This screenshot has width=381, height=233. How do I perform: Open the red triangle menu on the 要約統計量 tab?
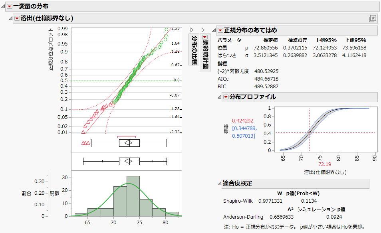tap(204, 37)
